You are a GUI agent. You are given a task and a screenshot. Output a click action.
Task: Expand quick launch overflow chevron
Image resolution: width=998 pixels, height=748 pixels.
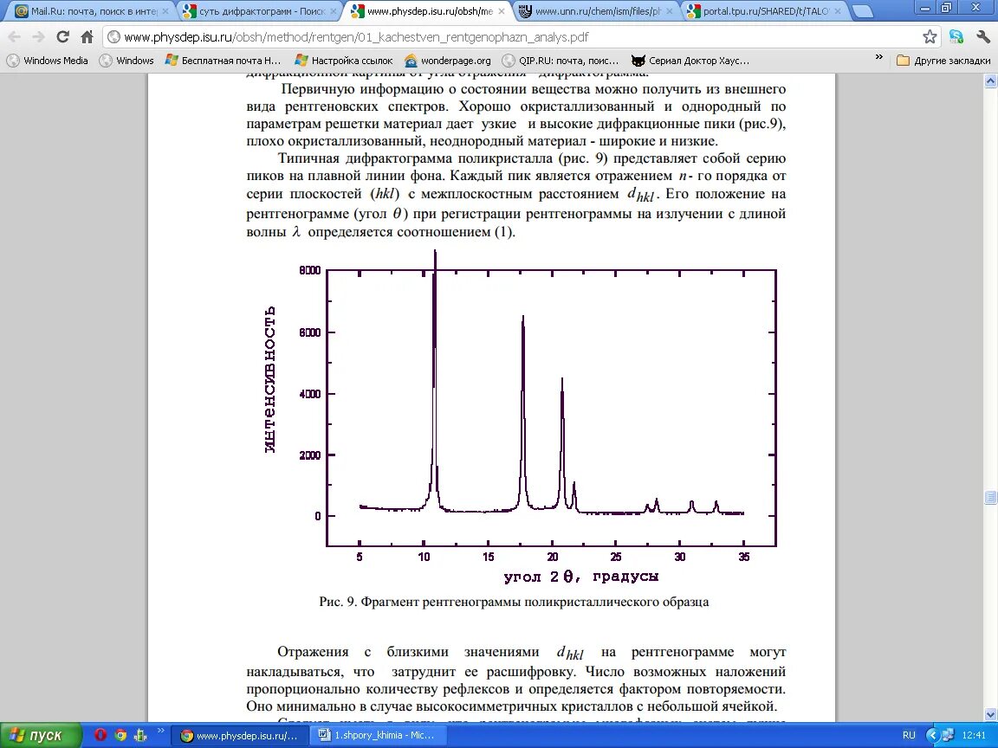point(160,731)
